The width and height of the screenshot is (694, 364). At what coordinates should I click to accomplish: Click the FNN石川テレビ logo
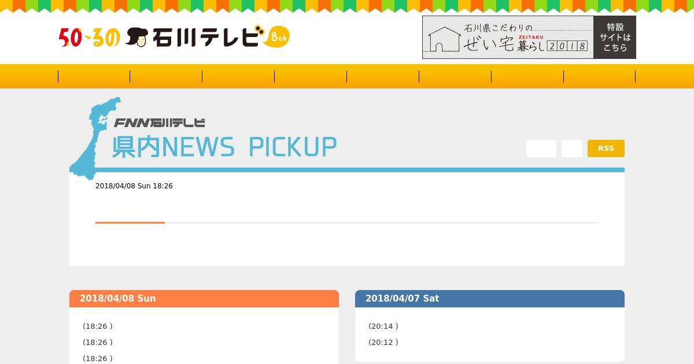160,122
